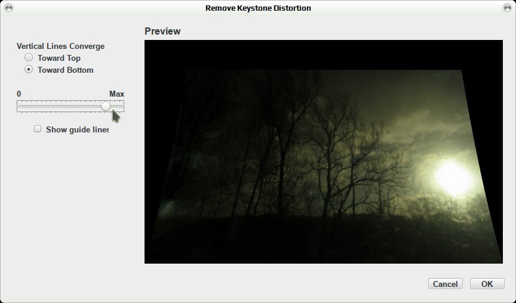Click the window menu button in the title bar's left corner

coord(9,8)
